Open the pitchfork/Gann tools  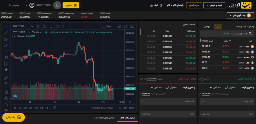(6, 39)
